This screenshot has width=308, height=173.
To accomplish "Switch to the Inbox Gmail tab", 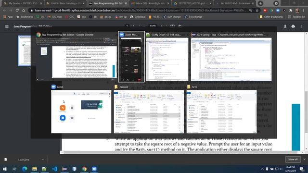I will tap(151, 3).
